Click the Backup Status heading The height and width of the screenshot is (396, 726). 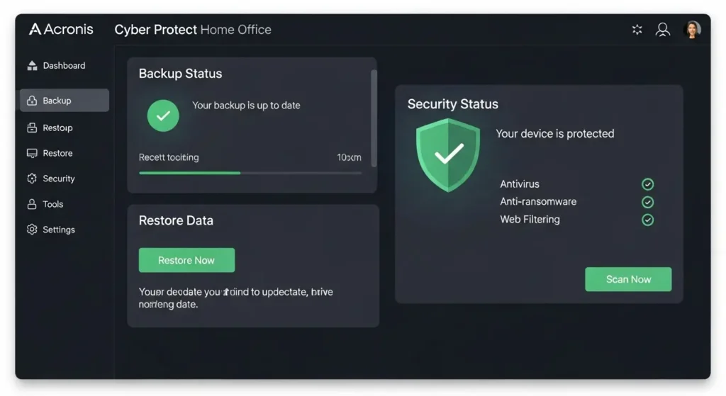[x=180, y=74]
